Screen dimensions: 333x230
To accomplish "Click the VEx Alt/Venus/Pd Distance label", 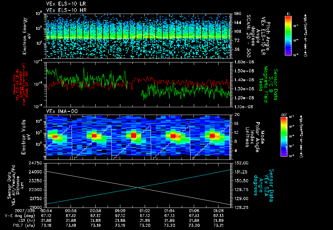I will point(15,185).
